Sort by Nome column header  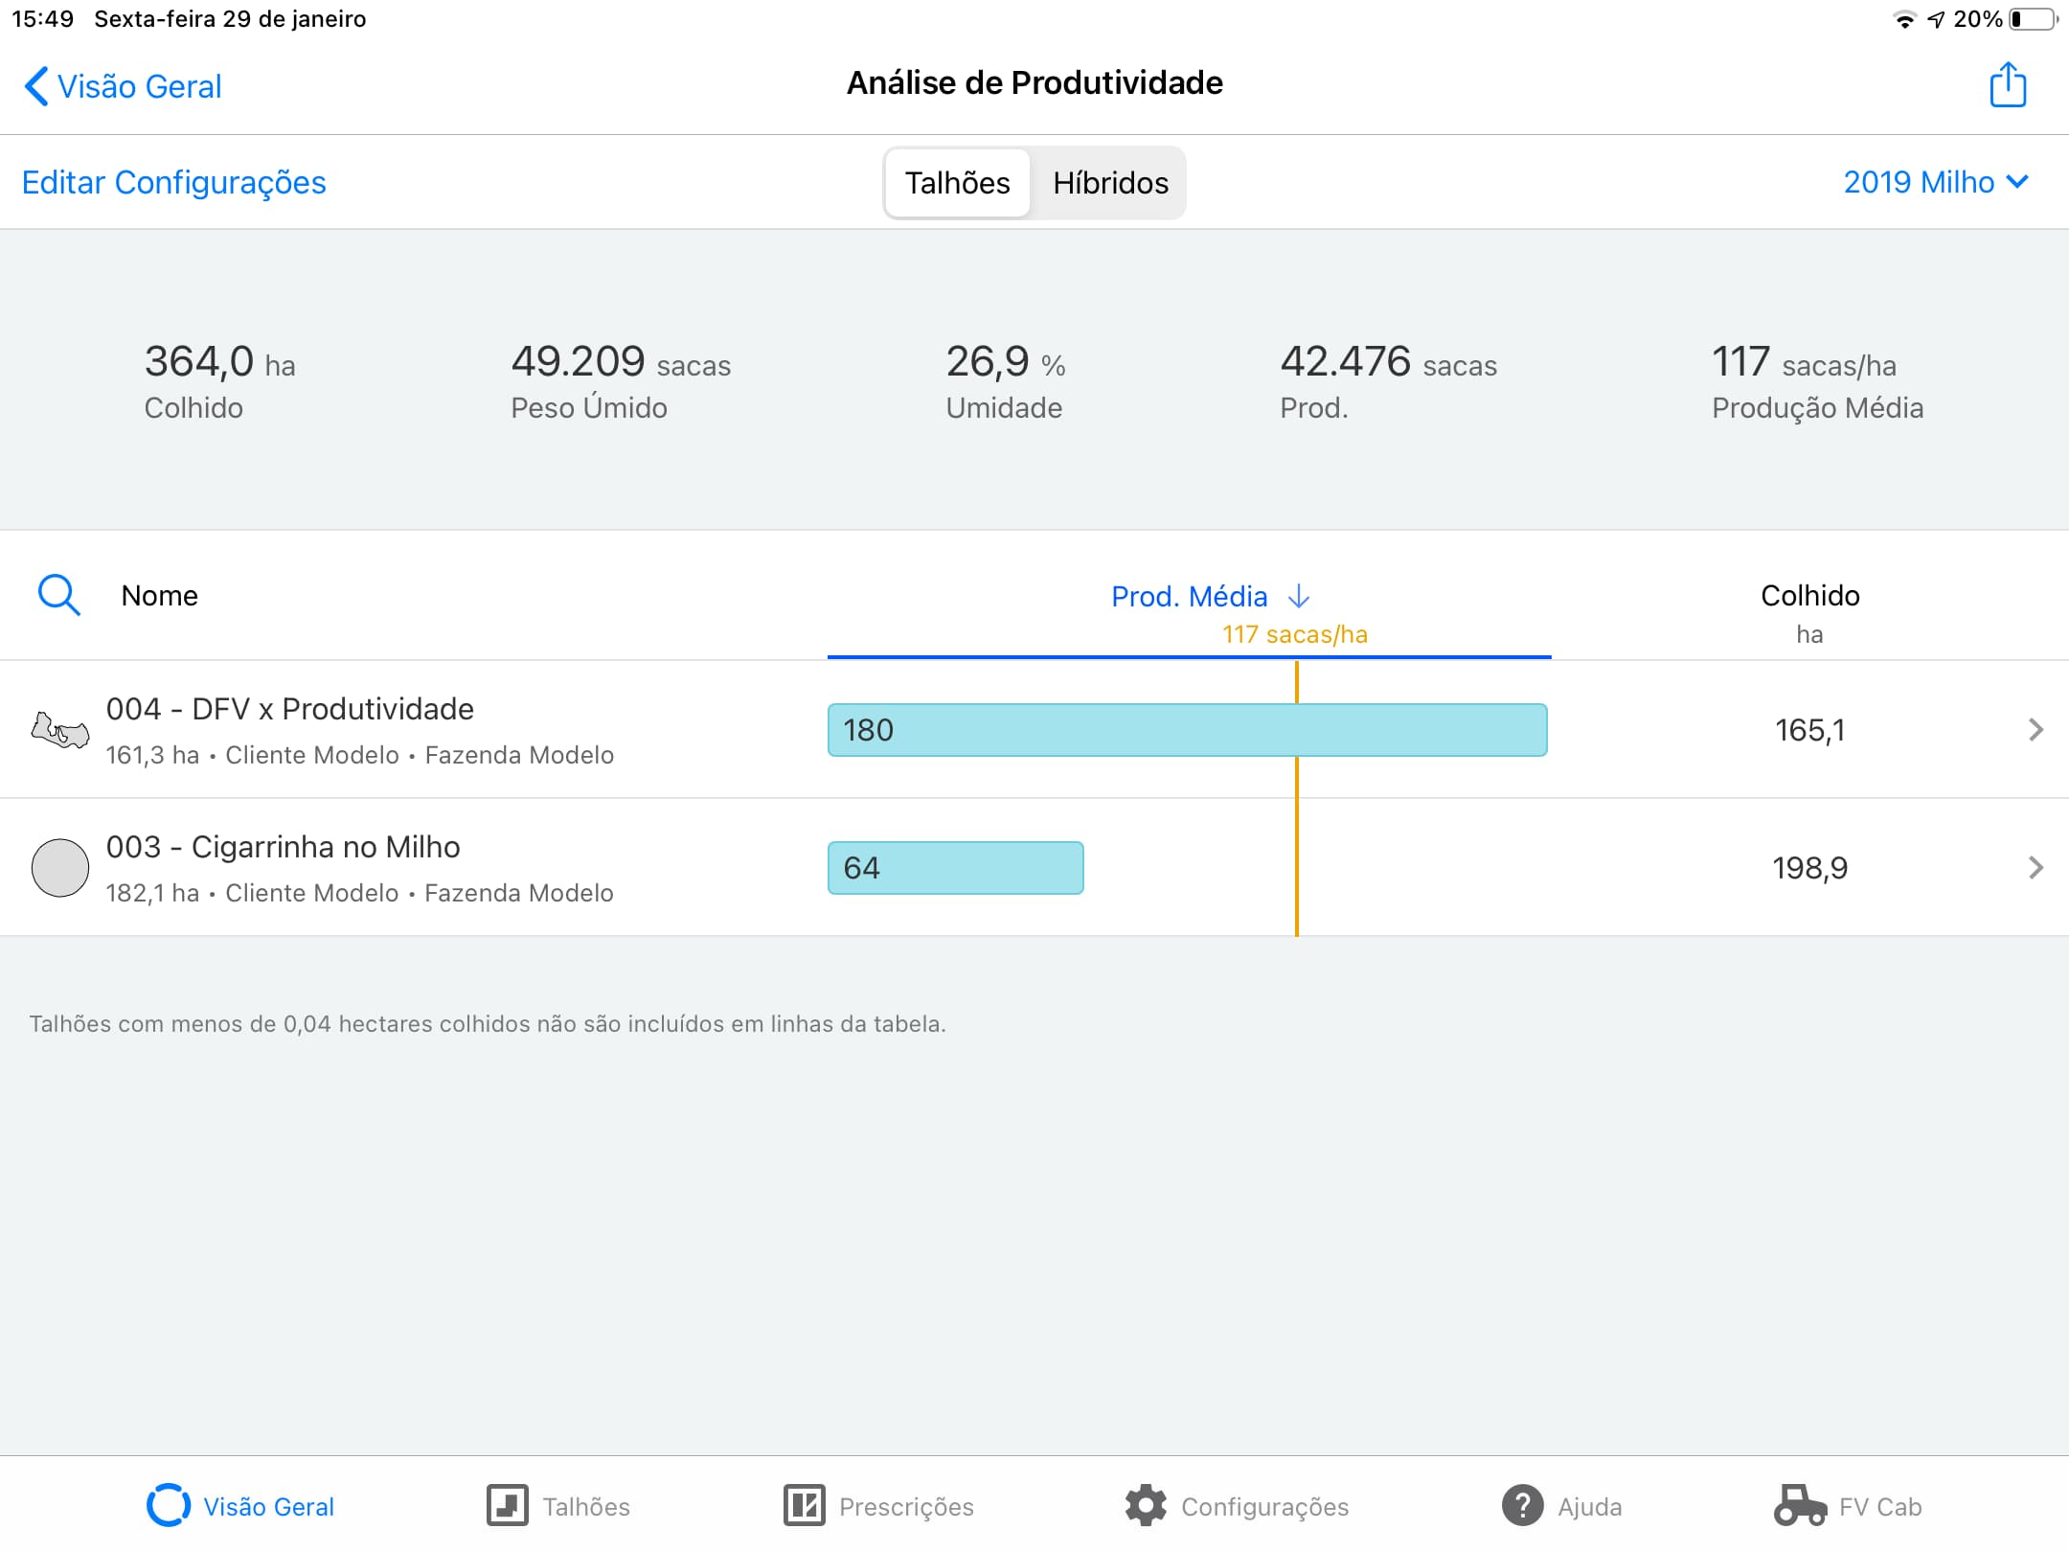[x=159, y=595]
